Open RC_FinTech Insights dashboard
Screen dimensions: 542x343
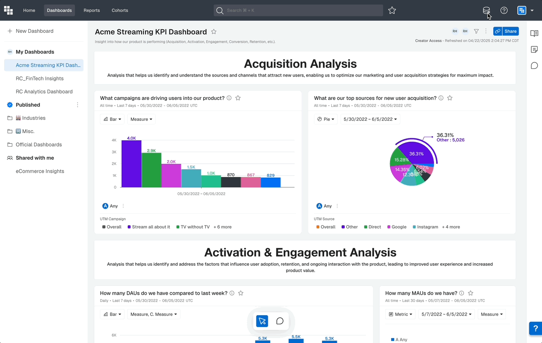(40, 79)
